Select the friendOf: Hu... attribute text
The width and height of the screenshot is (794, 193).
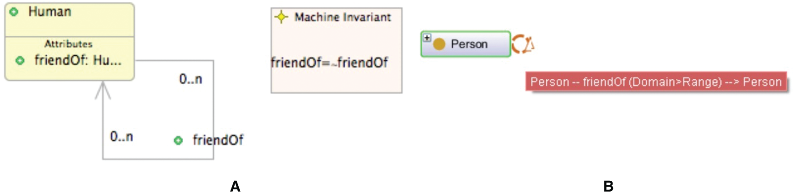(x=78, y=60)
